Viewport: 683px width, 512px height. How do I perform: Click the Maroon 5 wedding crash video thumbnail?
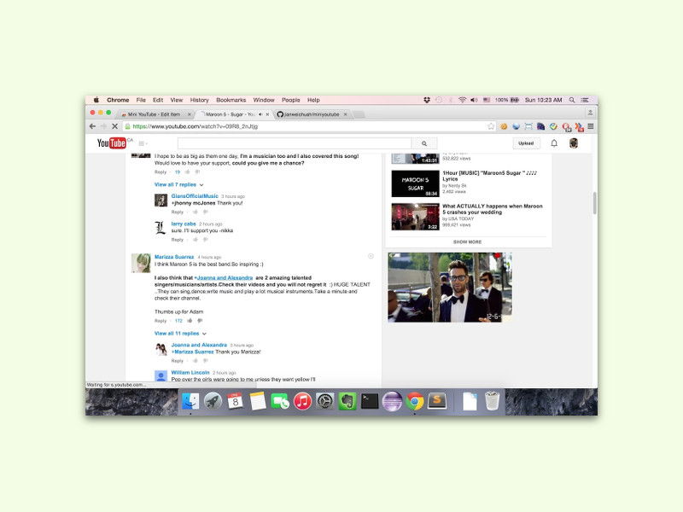click(415, 217)
